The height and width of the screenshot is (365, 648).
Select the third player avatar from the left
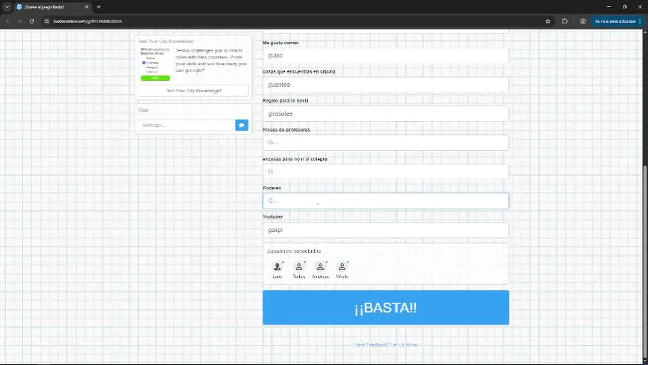(x=320, y=266)
